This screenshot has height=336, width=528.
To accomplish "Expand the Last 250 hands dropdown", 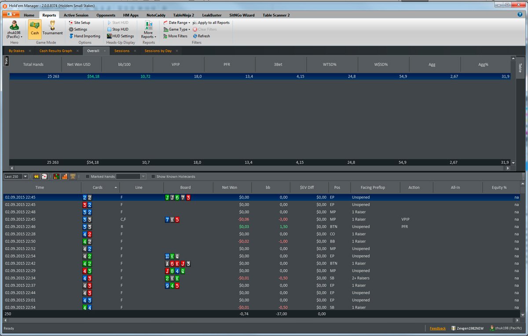I will [25, 177].
